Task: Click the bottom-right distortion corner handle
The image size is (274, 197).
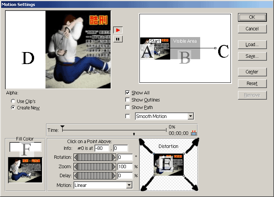Action: pyautogui.click(x=184, y=176)
